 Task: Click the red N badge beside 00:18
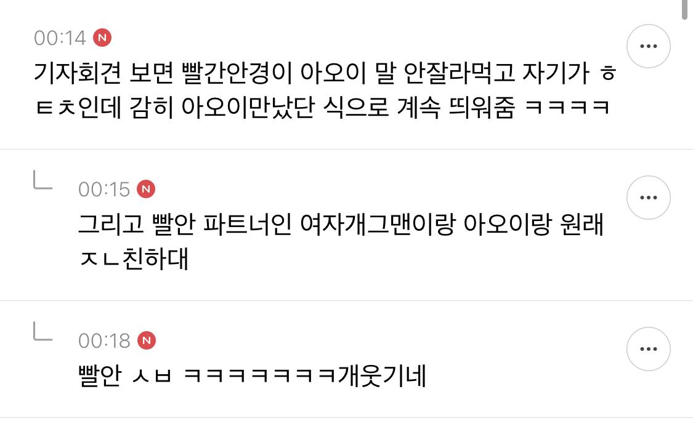point(146,340)
